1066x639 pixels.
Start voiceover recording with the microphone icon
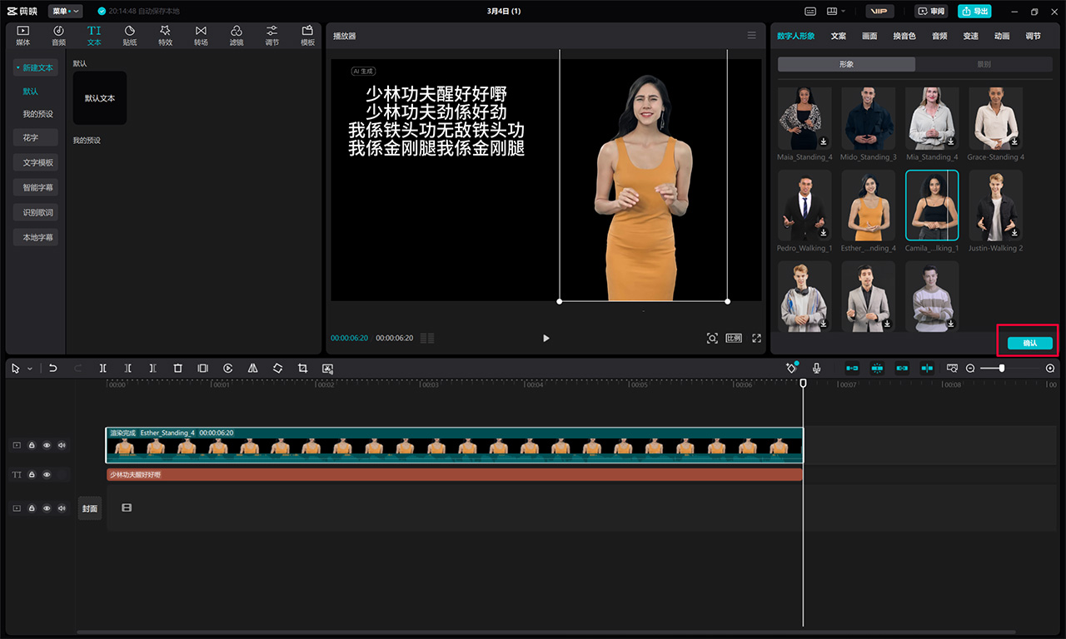(x=816, y=368)
